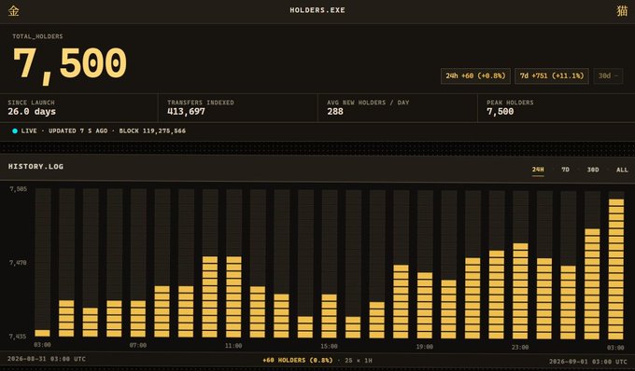Click the AVG NEW HOLDERS / DAY label

pyautogui.click(x=368, y=103)
